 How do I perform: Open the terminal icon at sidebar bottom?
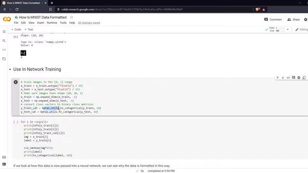[4, 164]
